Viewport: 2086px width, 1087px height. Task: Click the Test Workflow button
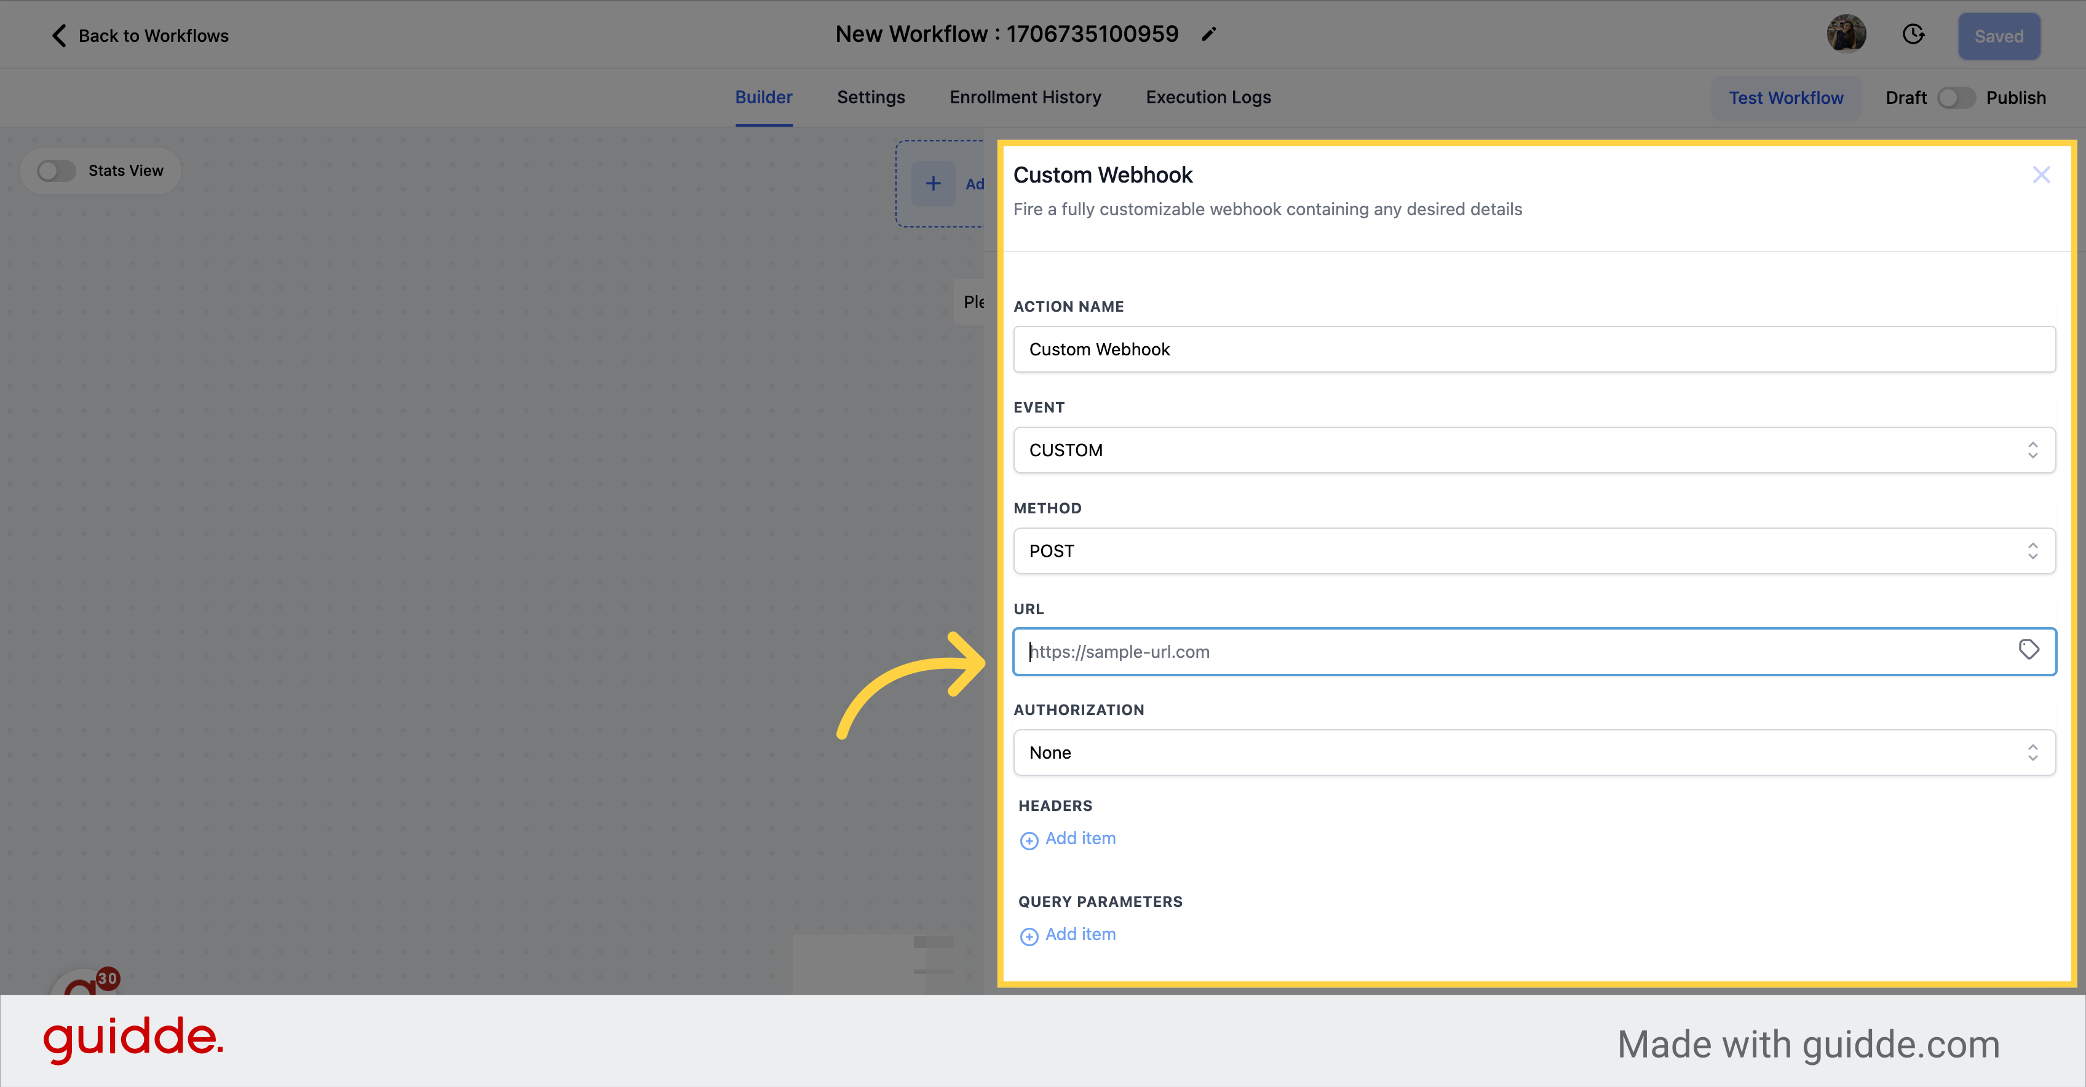click(x=1787, y=97)
